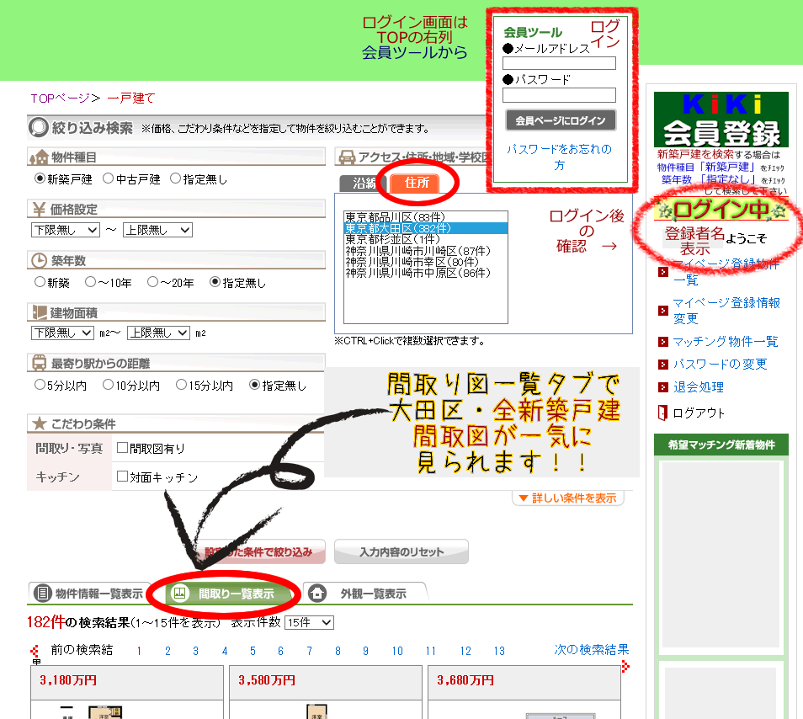This screenshot has height=719, width=803.
Task: Click the magnifier icon beside 絞り込み検索
Action: pyautogui.click(x=39, y=128)
